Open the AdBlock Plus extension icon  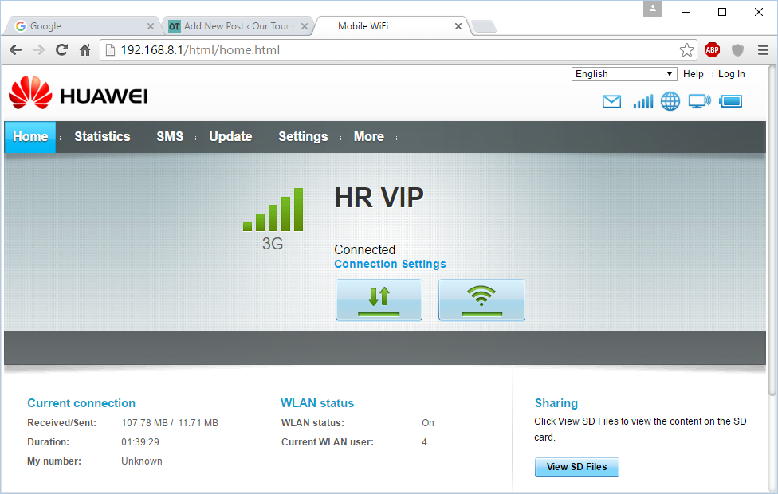point(711,49)
